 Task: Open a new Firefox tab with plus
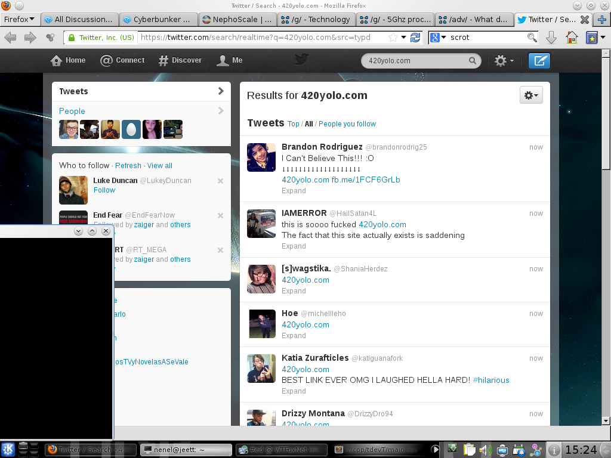[602, 19]
